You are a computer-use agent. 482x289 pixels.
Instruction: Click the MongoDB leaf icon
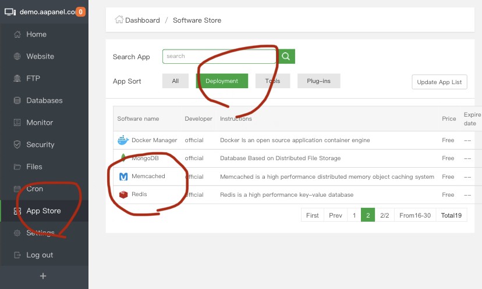[x=123, y=158]
